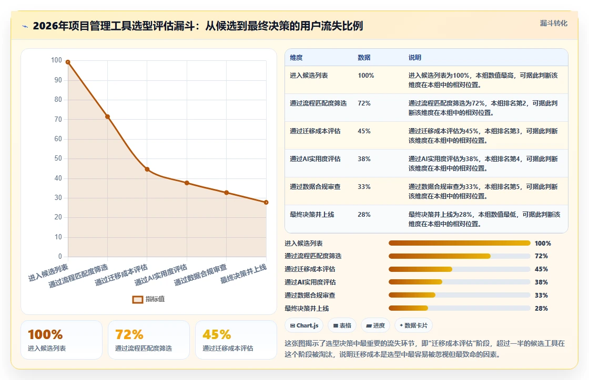589x380 pixels.
Task: Click the 45% value in the table
Action: tap(364, 131)
